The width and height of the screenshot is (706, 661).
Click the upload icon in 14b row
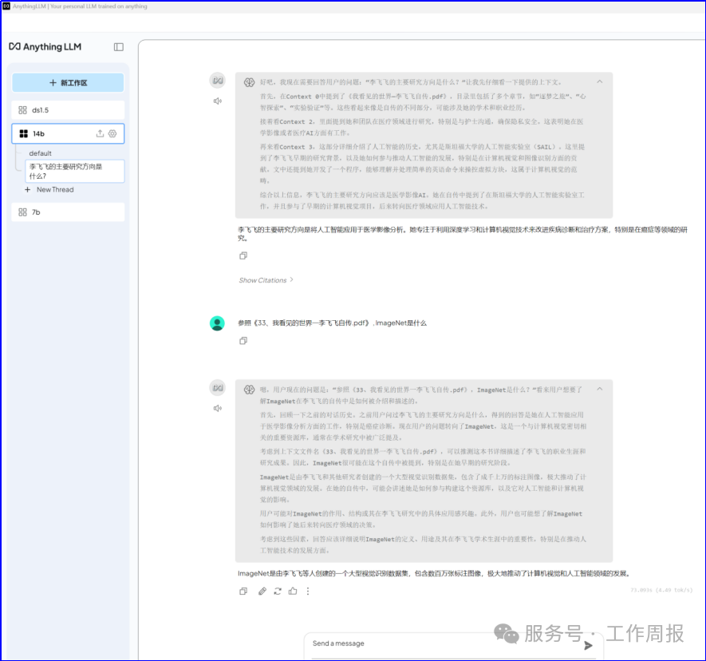pyautogui.click(x=100, y=133)
